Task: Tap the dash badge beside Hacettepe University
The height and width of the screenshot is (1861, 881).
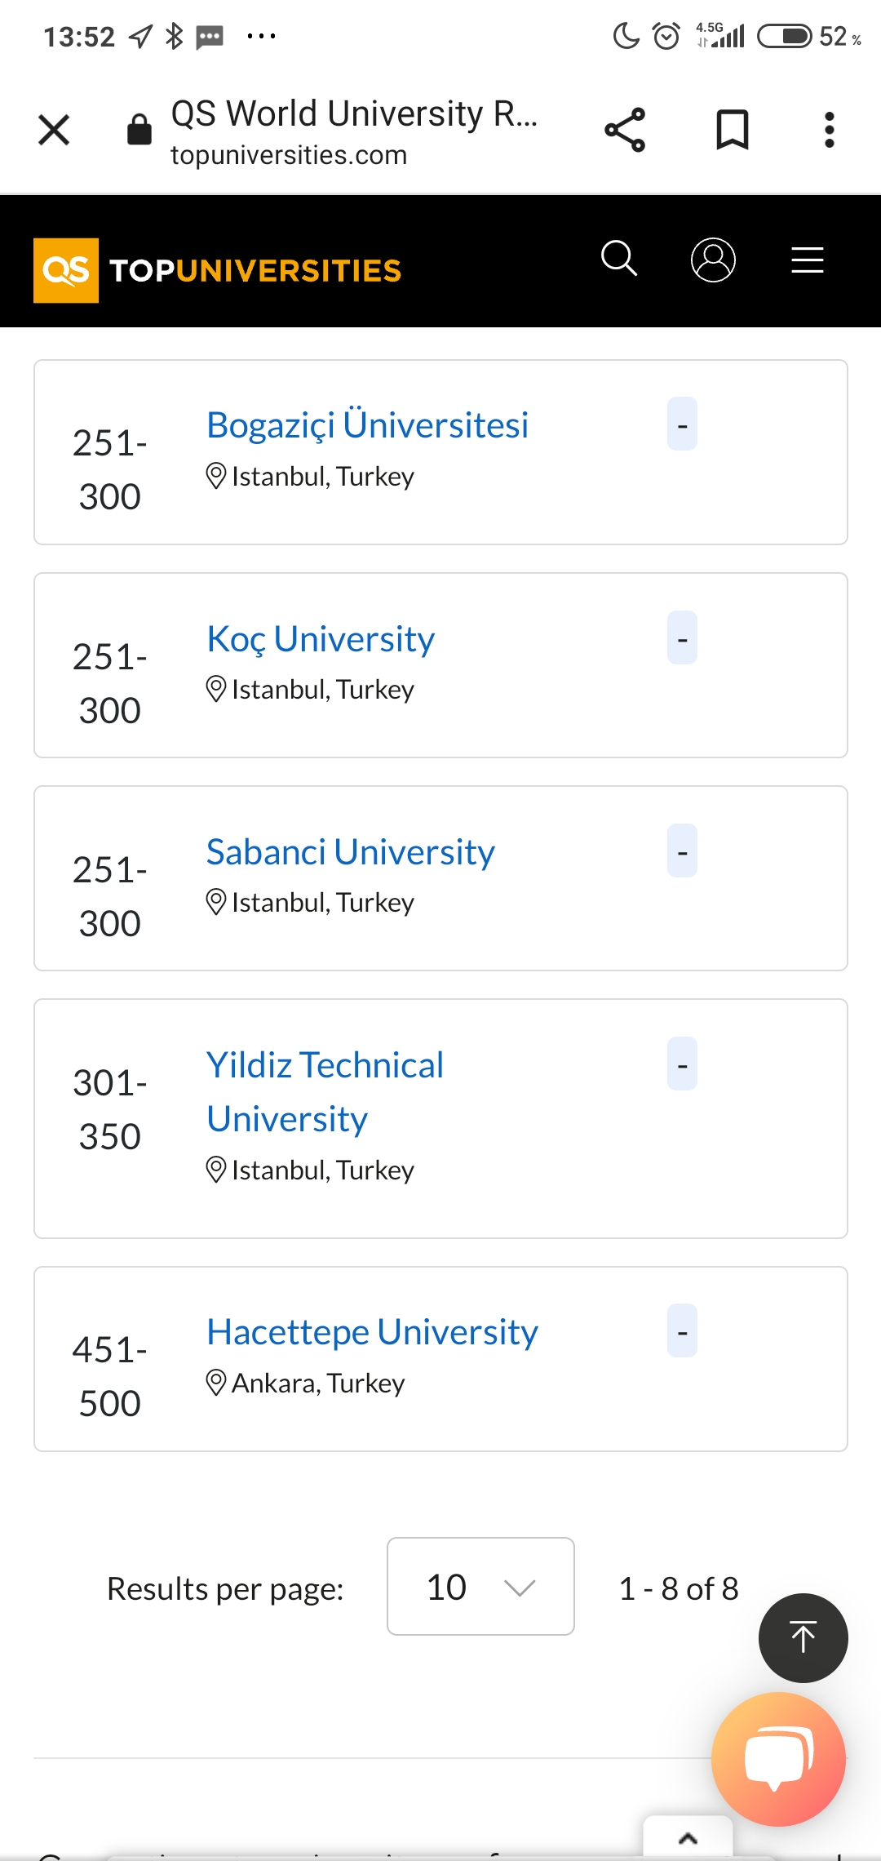Action: [x=682, y=1330]
